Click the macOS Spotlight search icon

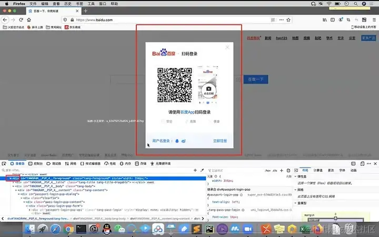[355, 4]
